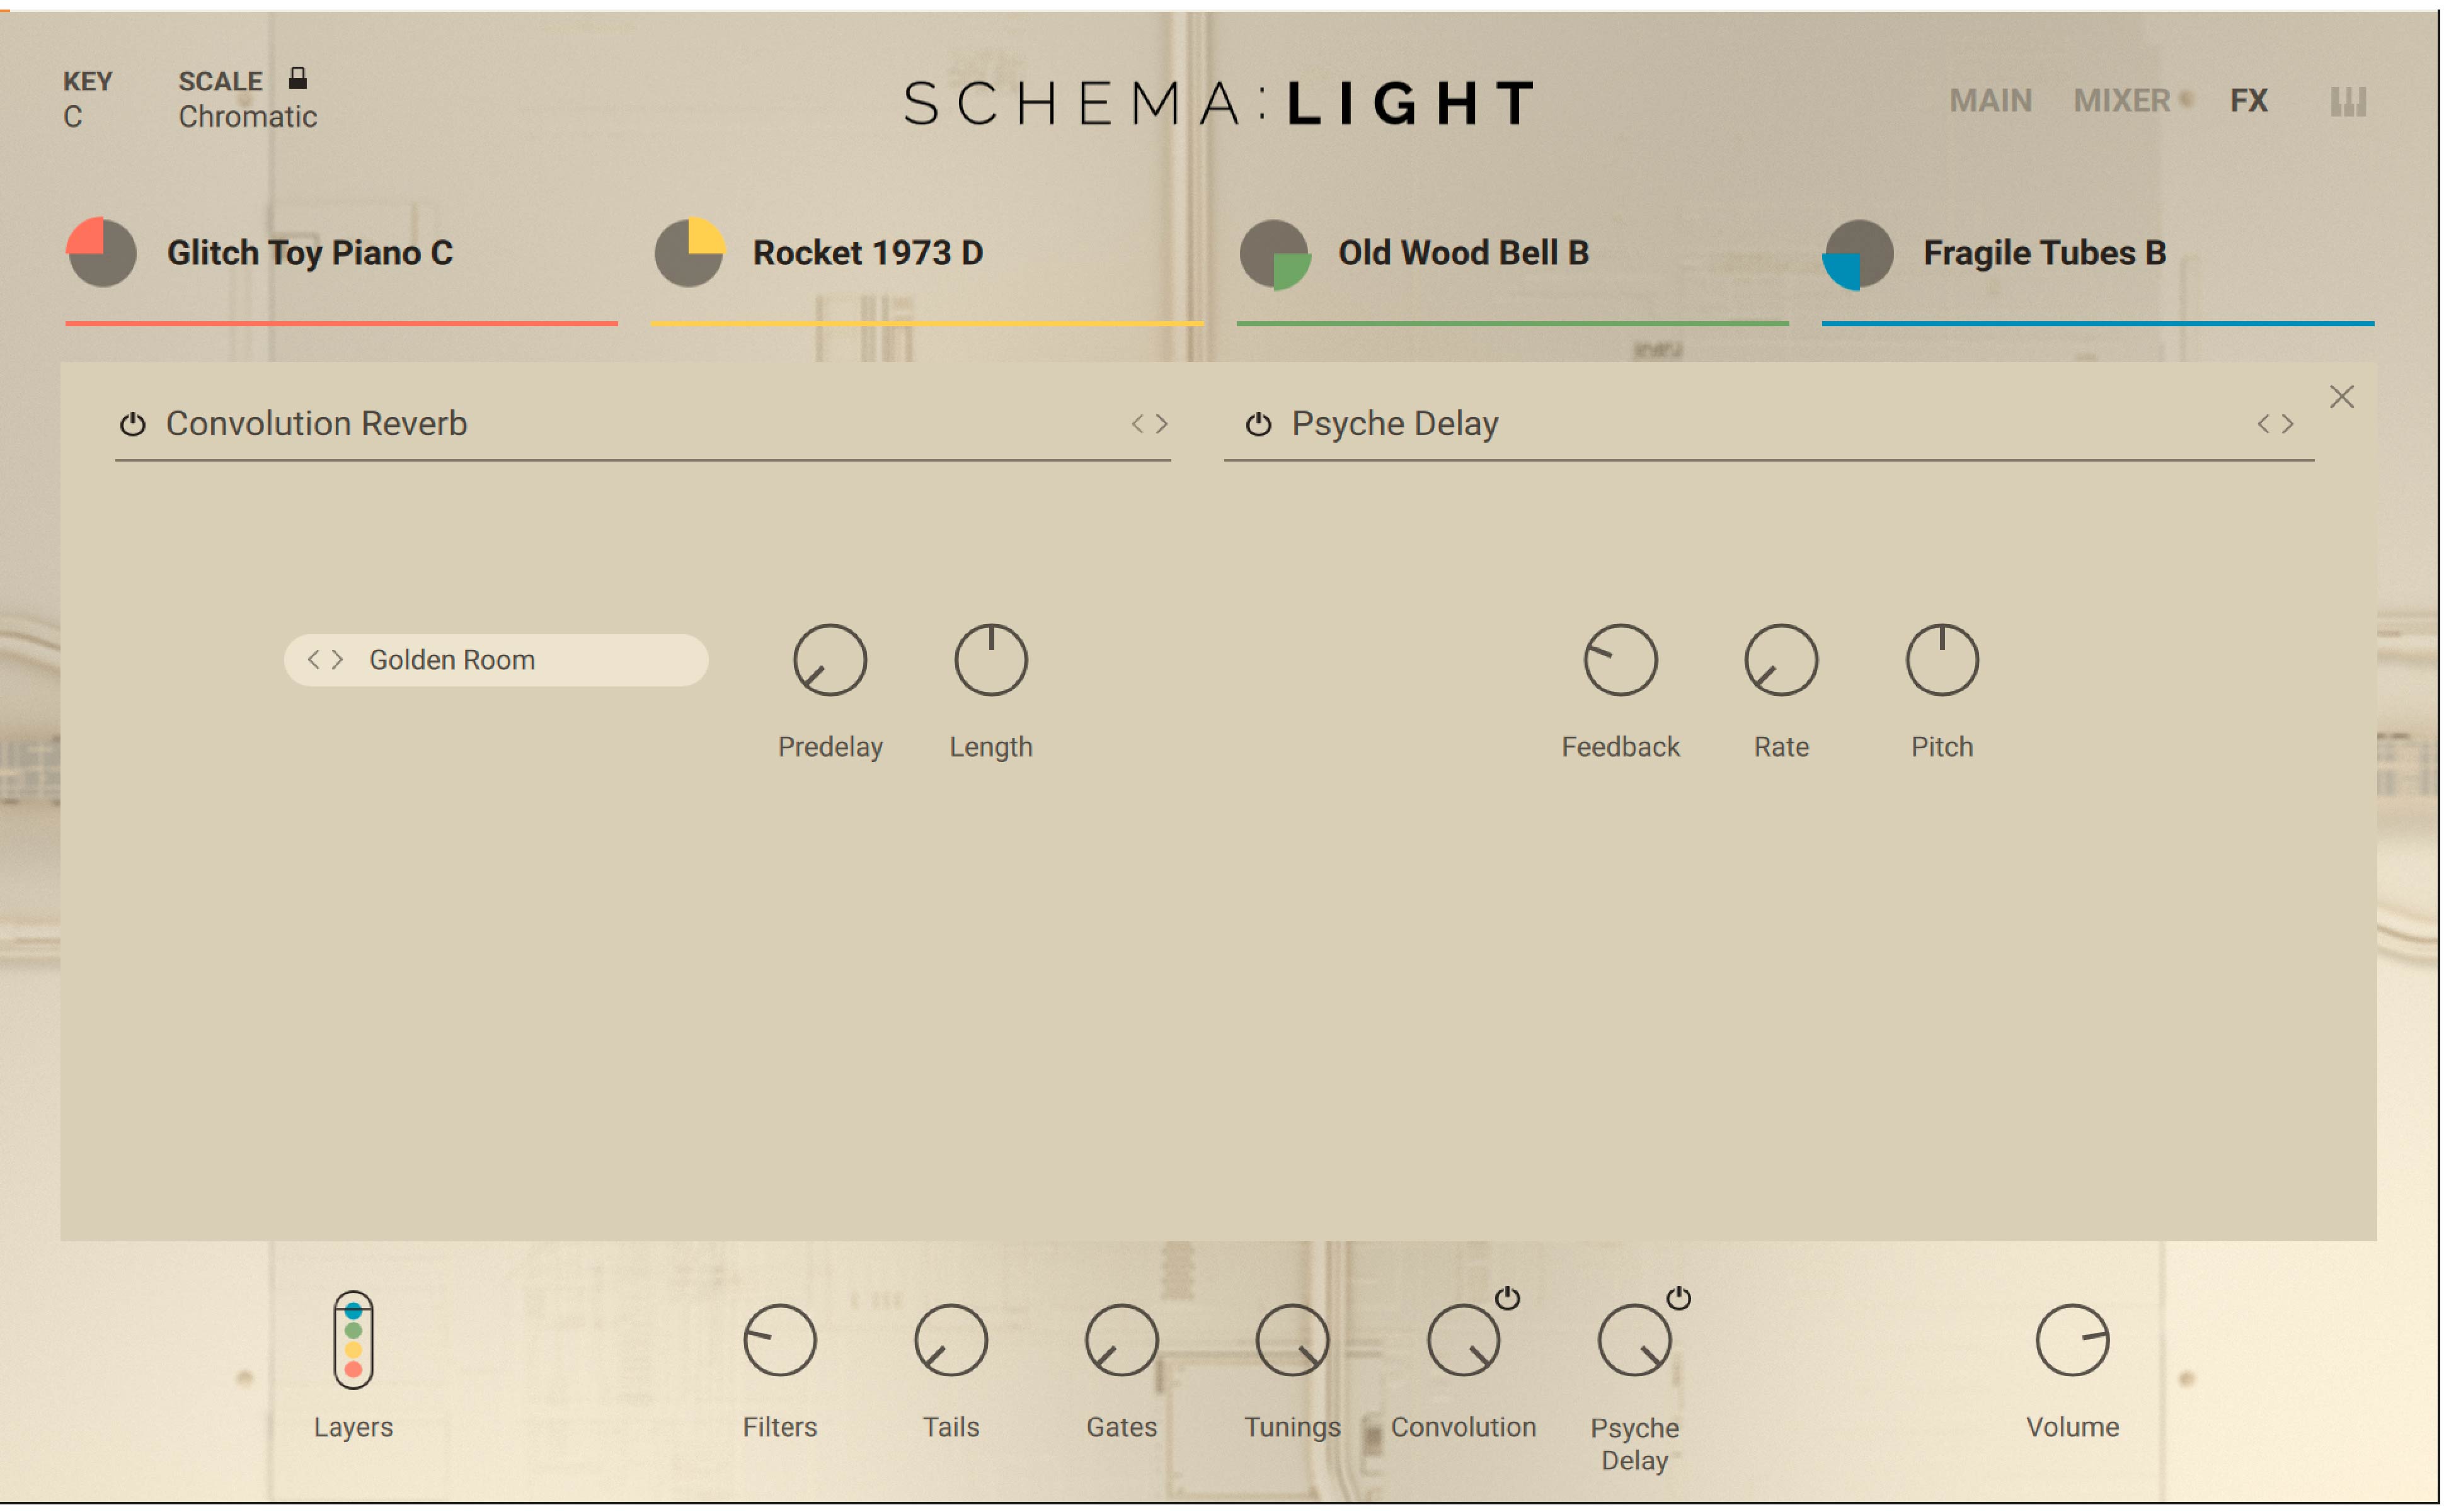The width and height of the screenshot is (2444, 1512).
Task: Toggle power above the bottom Psyche Delay knob
Action: pos(1678,1298)
